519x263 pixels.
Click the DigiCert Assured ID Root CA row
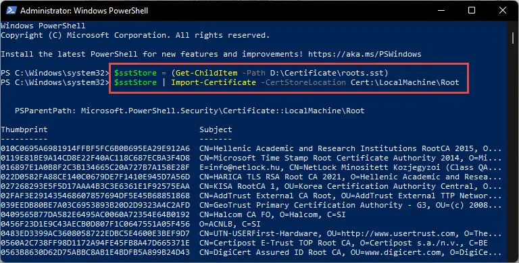click(x=251, y=252)
